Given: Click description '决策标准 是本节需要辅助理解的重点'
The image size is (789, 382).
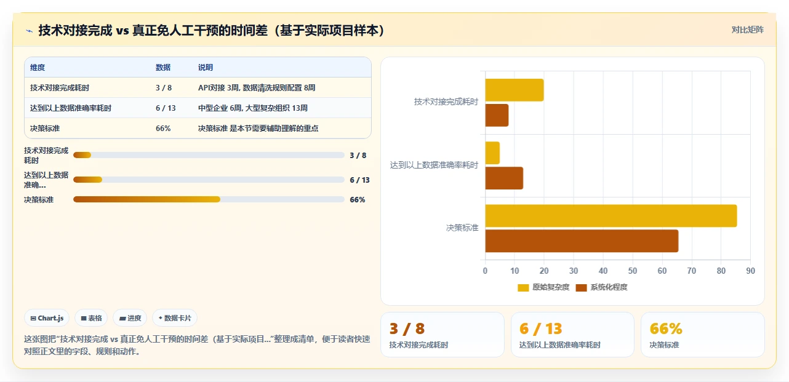Looking at the screenshot, I should click(258, 129).
